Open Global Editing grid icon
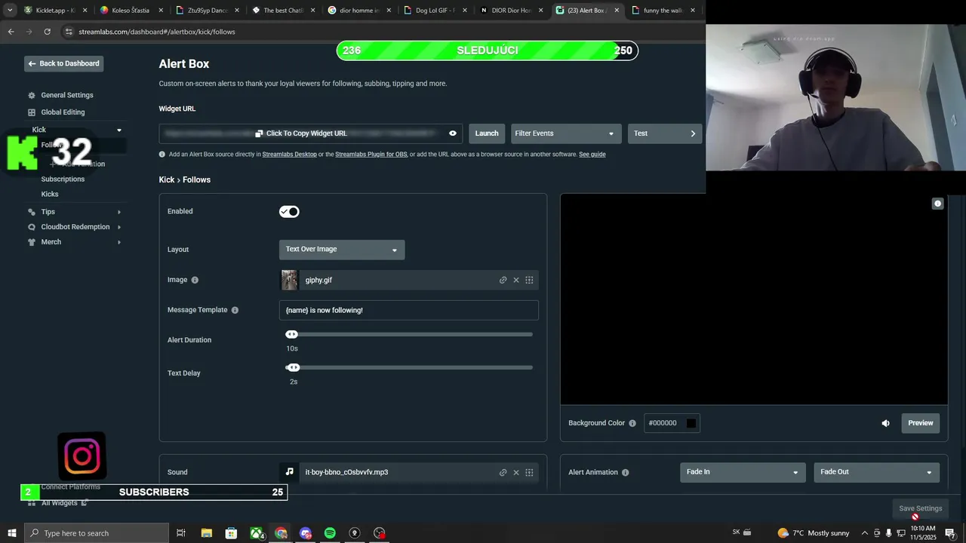 coord(32,112)
